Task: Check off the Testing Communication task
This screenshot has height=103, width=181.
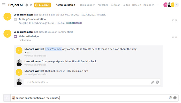Action: click(15, 20)
